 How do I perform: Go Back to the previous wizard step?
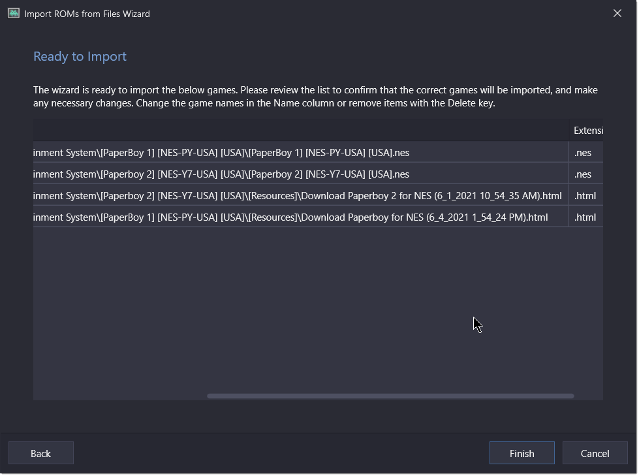[x=40, y=453]
